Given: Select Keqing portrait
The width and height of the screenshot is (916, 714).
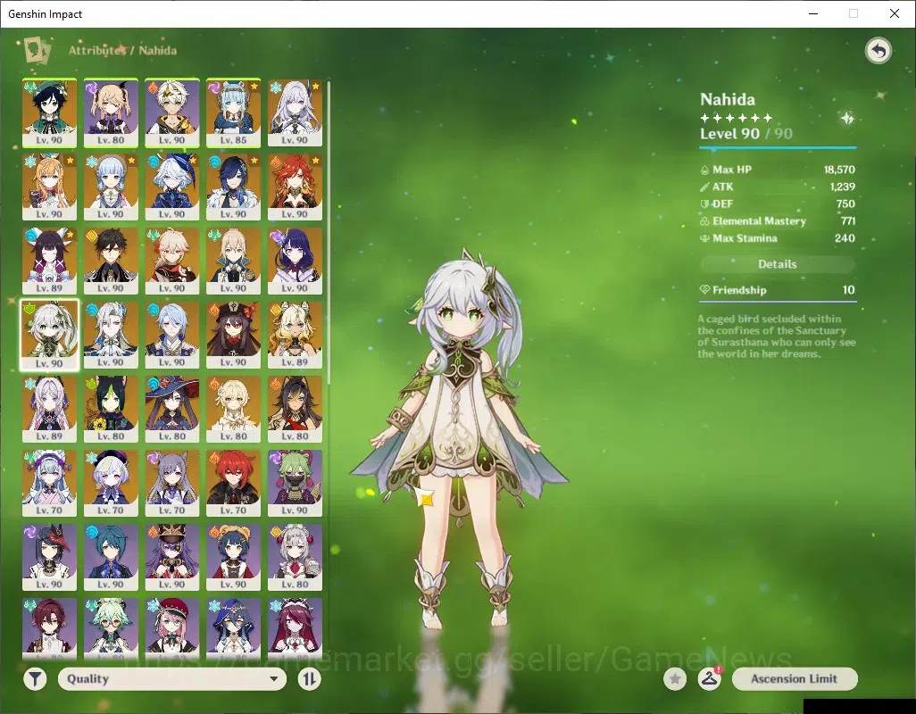Looking at the screenshot, I should (172, 484).
